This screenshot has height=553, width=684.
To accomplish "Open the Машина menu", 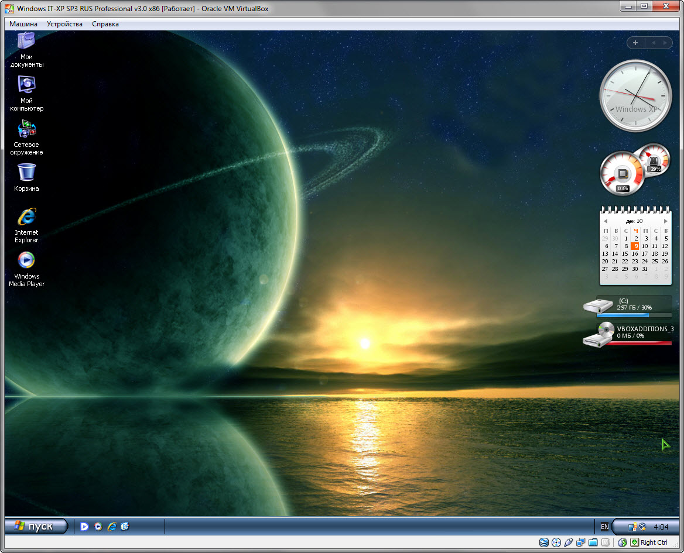I will [23, 24].
